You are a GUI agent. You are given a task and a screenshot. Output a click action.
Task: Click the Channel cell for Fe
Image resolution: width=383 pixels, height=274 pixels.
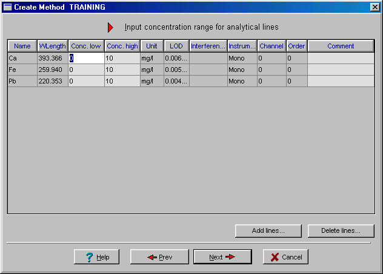click(271, 70)
